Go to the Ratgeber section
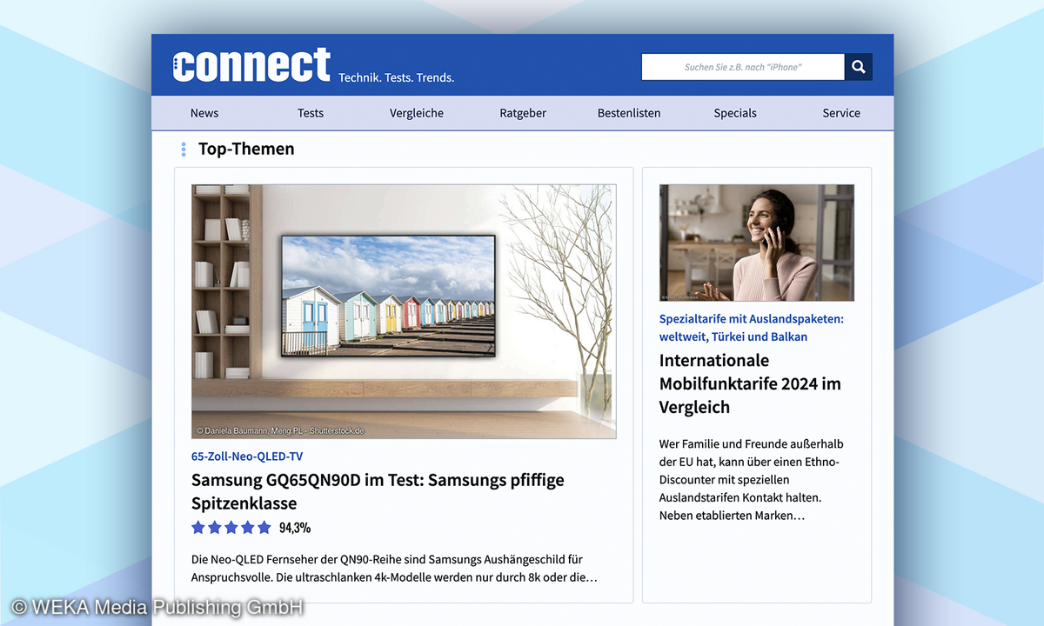The width and height of the screenshot is (1044, 626). point(523,113)
